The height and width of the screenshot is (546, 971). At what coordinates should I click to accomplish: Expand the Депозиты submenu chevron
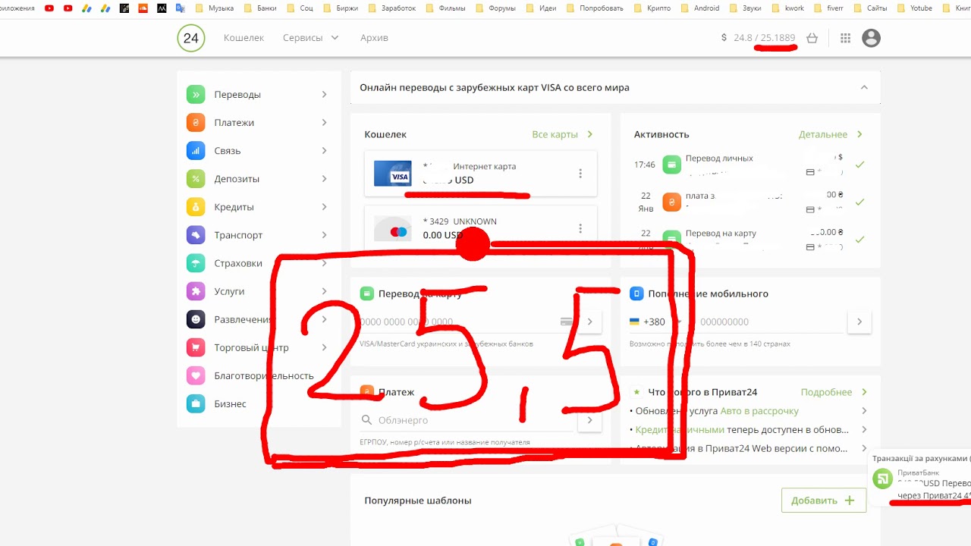[x=324, y=179]
